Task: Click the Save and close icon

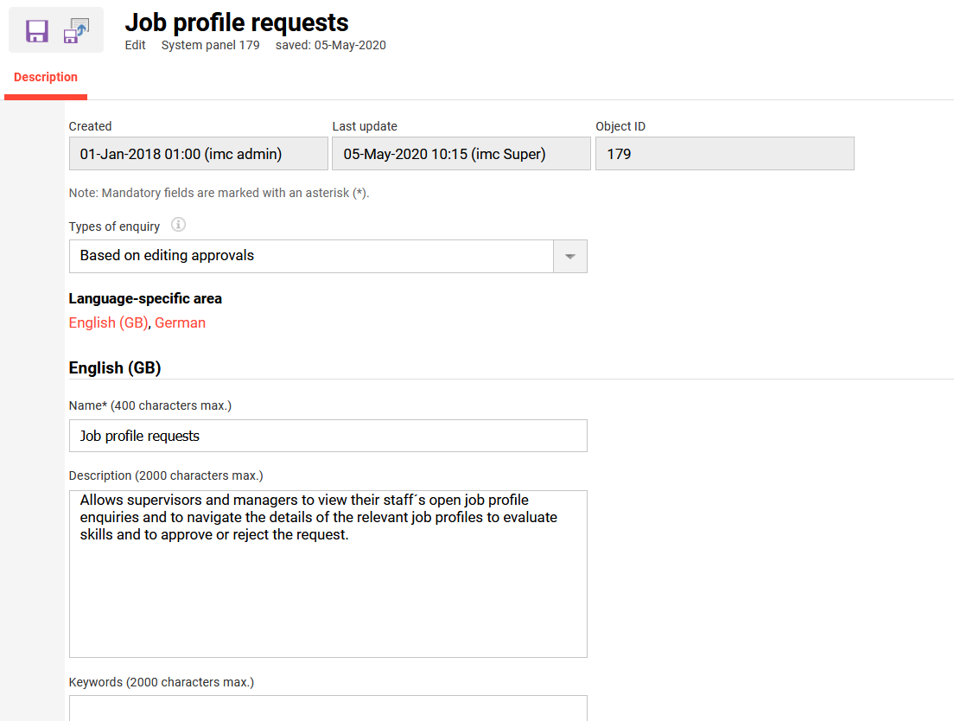Action: click(x=76, y=31)
